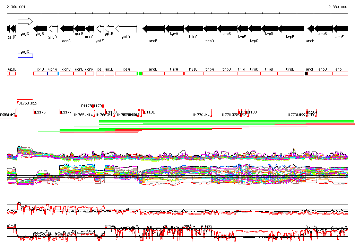The width and height of the screenshot is (355, 247).
Task: Select the trpE gene arrow
Action: point(291,28)
